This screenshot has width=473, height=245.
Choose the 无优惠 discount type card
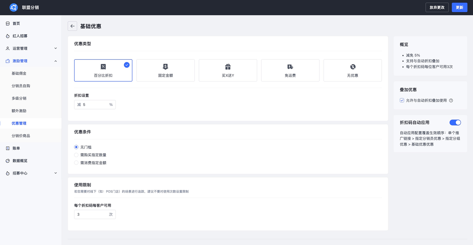pyautogui.click(x=353, y=70)
